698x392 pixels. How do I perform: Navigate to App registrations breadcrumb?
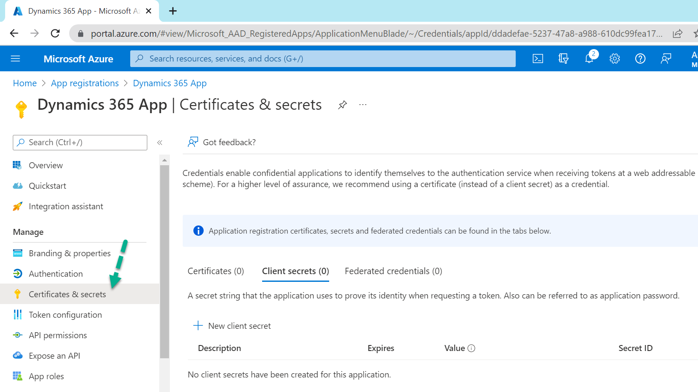pyautogui.click(x=85, y=83)
